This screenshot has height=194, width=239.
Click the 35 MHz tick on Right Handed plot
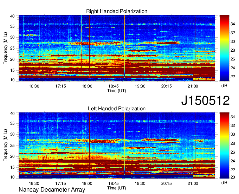(x=12, y=26)
